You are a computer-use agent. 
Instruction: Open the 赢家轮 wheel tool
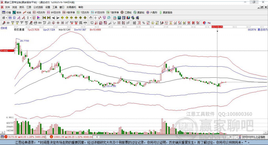point(139,13)
